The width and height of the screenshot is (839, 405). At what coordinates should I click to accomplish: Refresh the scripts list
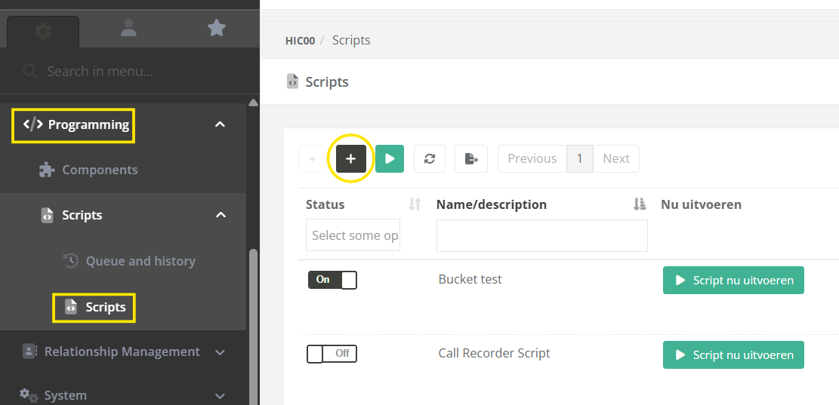(430, 159)
